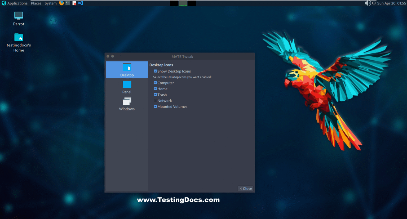
Task: Open the Places menu
Action: click(36, 3)
